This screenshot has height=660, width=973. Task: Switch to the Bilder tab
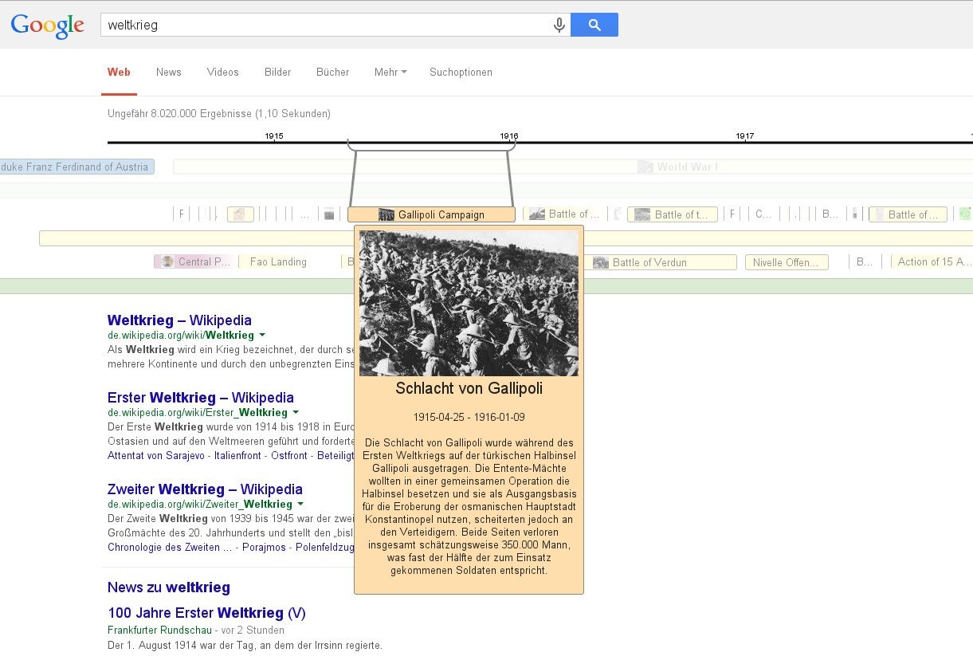click(x=277, y=73)
